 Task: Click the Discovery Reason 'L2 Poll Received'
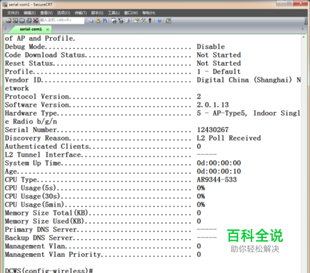(x=229, y=138)
